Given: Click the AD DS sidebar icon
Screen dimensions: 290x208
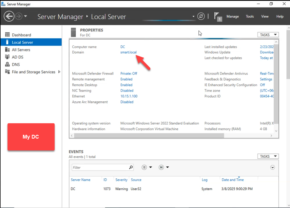Looking at the screenshot, I should point(8,57).
